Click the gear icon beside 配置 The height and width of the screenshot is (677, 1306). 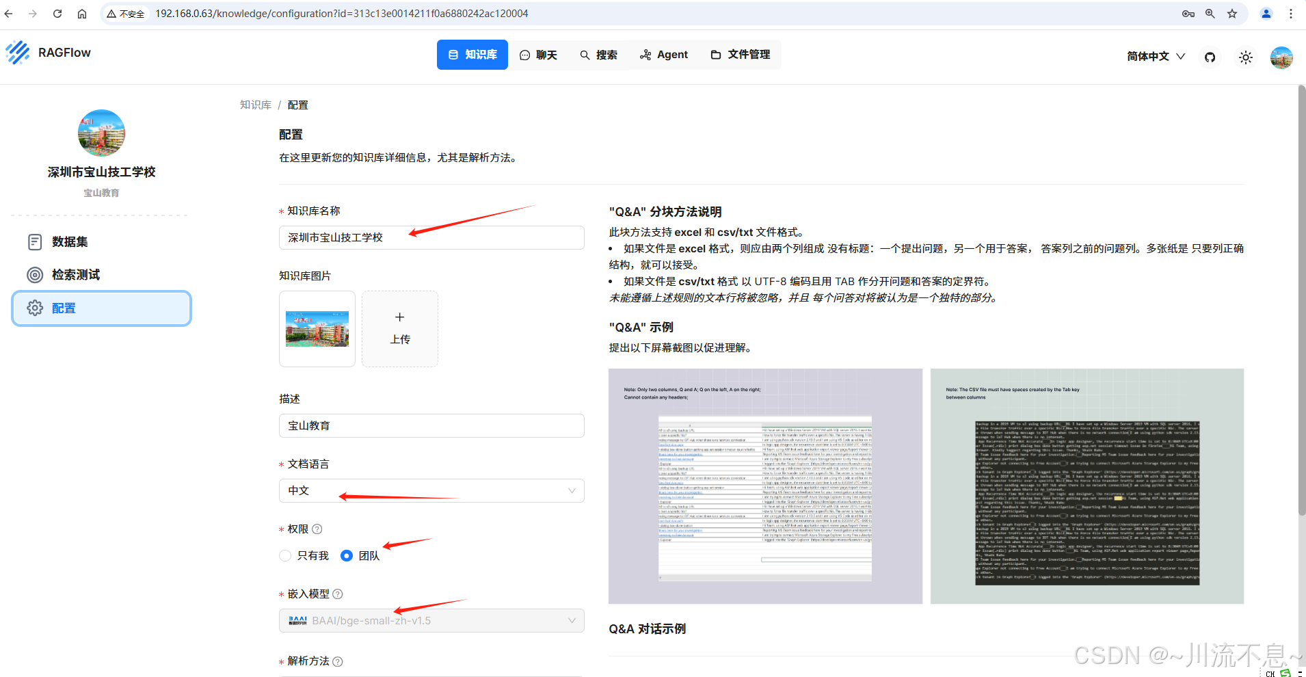point(35,308)
